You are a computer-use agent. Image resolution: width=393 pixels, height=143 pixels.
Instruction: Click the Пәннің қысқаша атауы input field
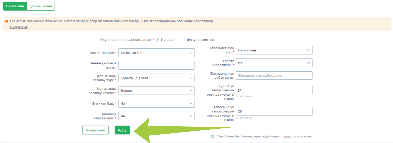coord(156,65)
